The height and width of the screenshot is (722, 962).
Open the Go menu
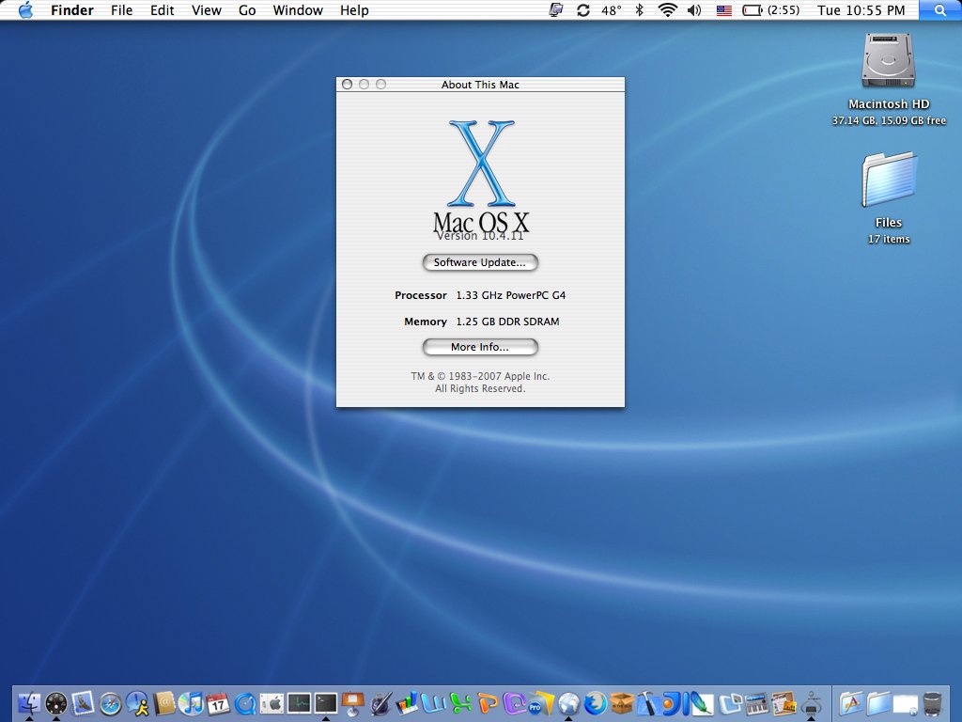(x=247, y=10)
